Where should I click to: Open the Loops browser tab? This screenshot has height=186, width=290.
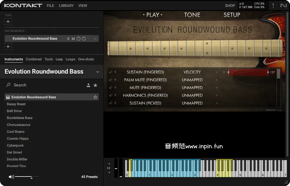70,59
